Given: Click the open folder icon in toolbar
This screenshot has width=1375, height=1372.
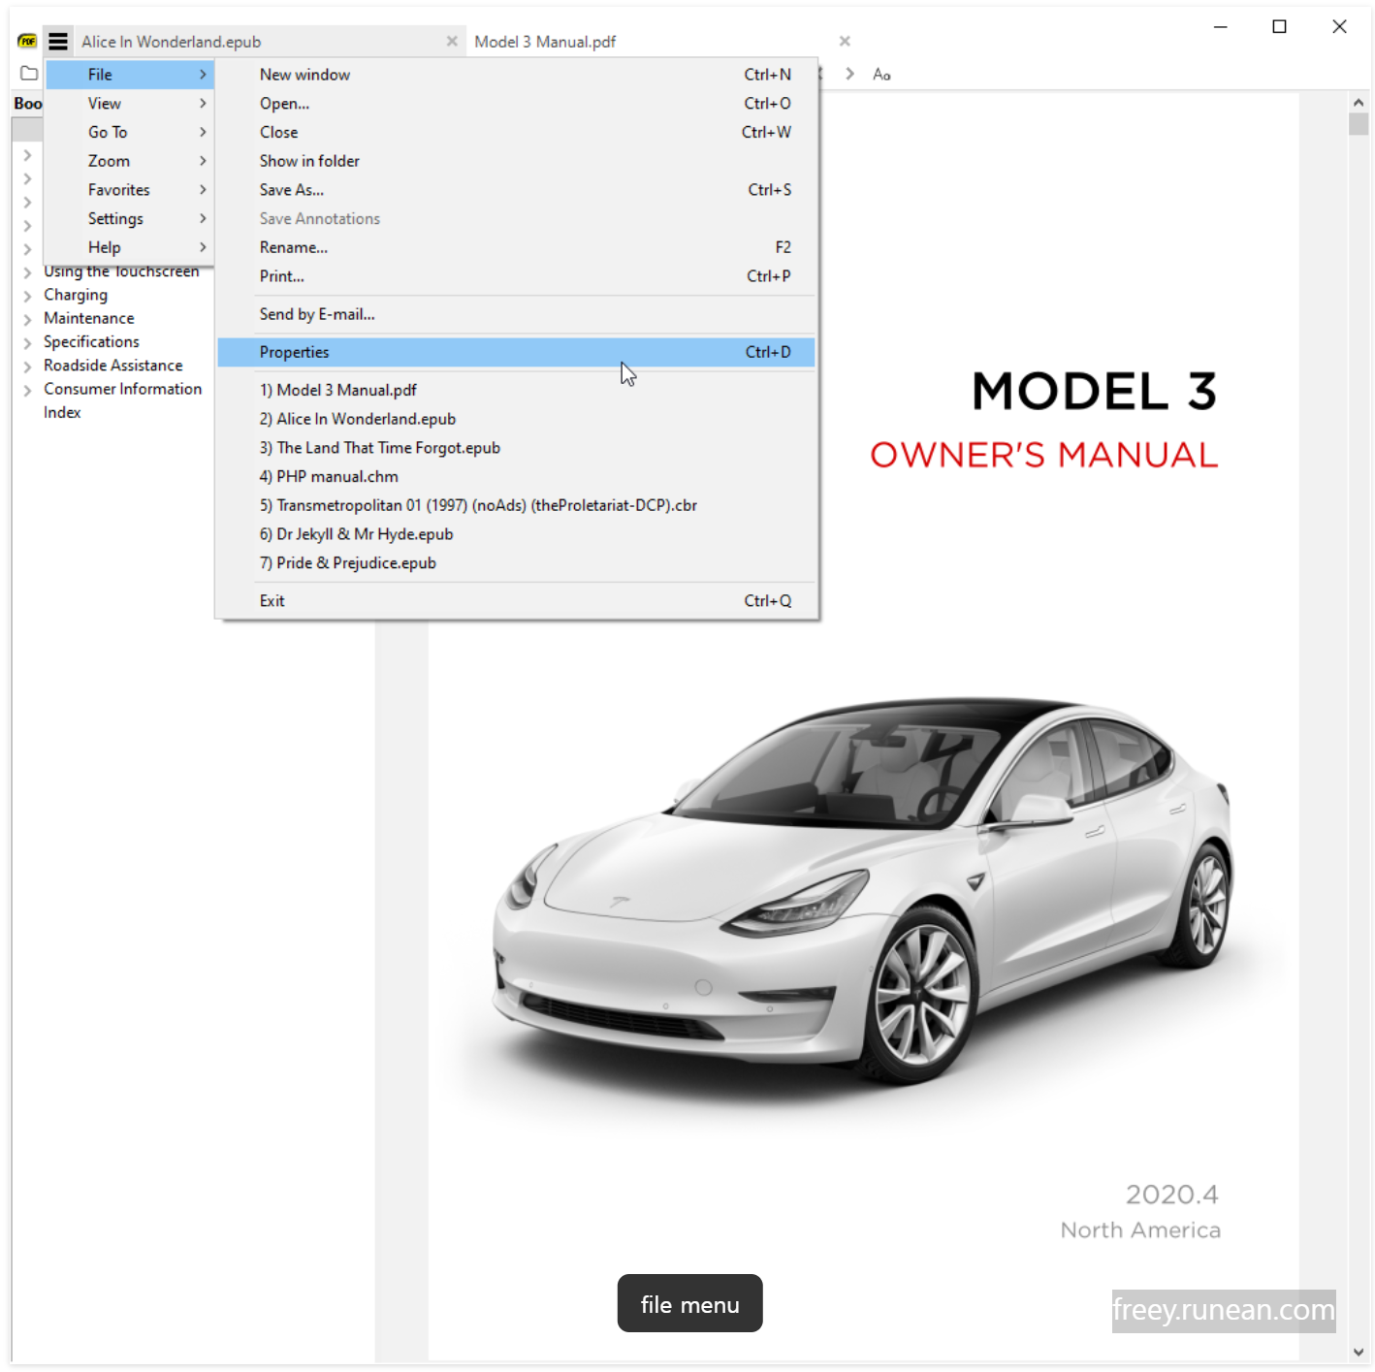Looking at the screenshot, I should pos(29,74).
